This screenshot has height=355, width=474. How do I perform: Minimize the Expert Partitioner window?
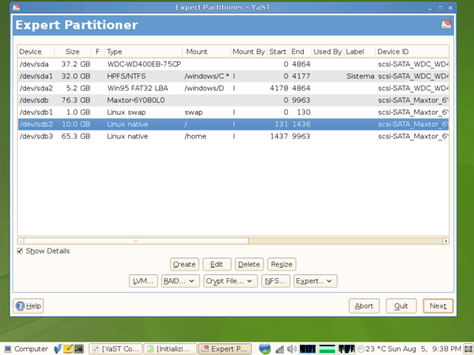[430, 8]
